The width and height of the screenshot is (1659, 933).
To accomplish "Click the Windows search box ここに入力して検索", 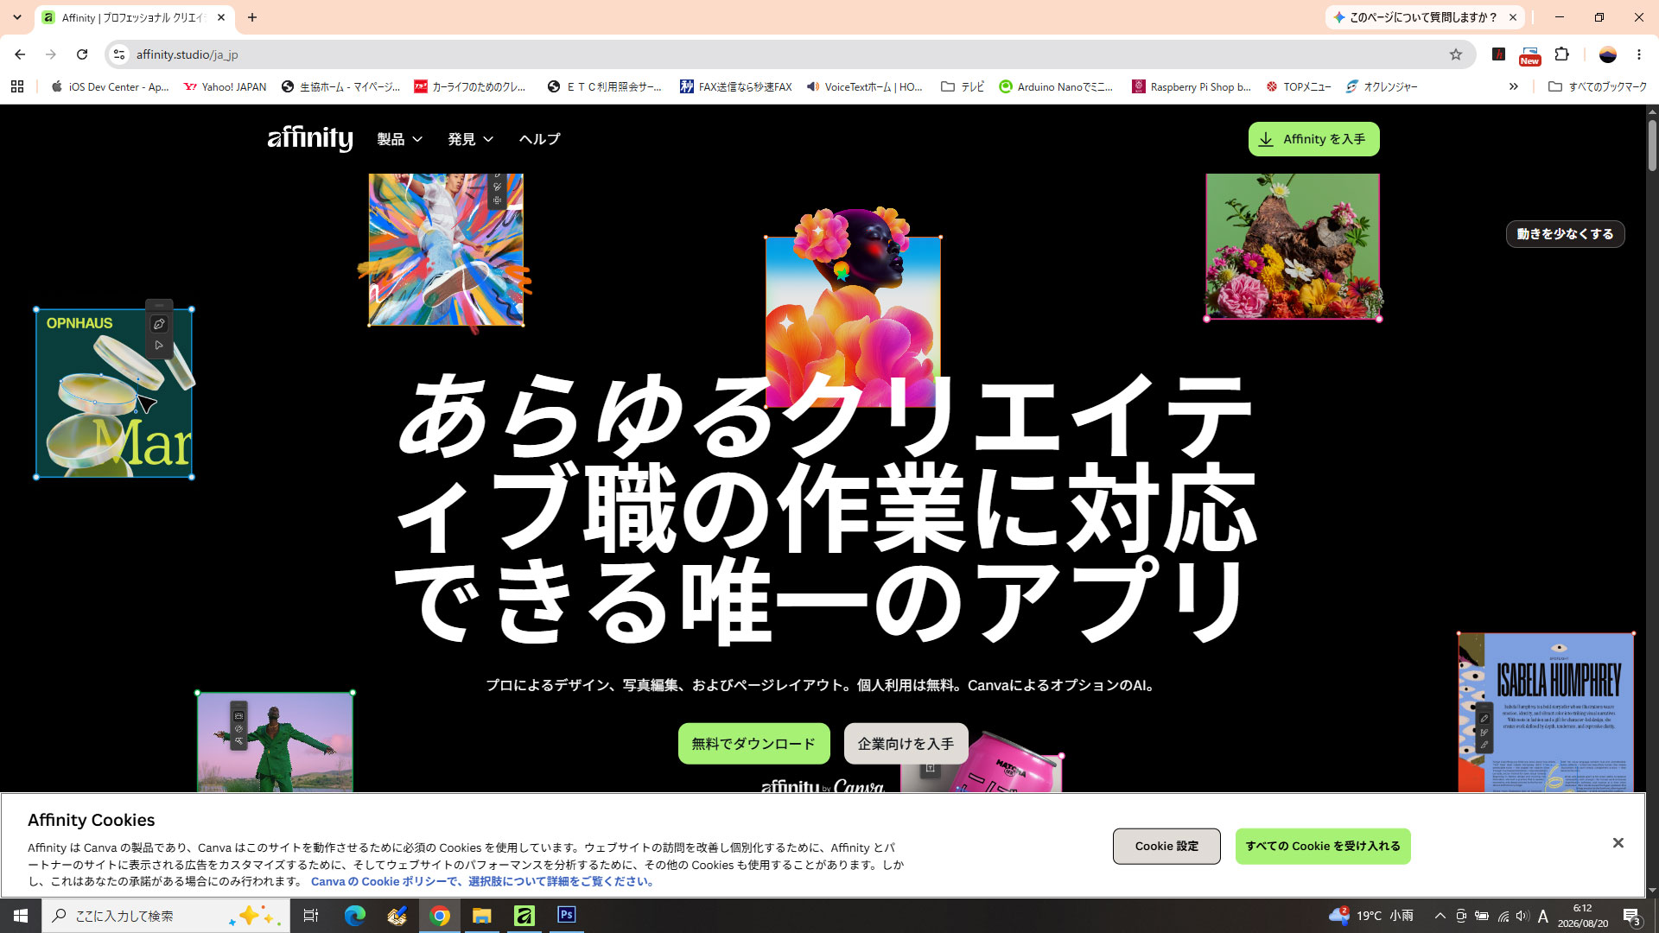I will [x=165, y=916].
